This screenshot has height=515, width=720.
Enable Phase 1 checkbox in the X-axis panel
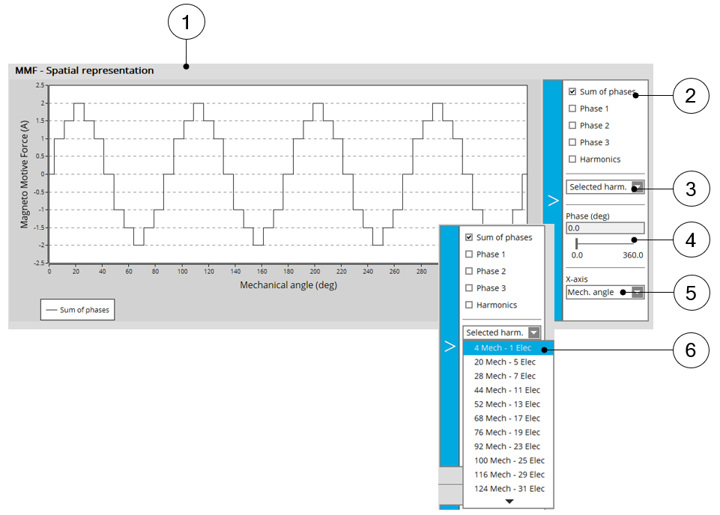point(573,109)
